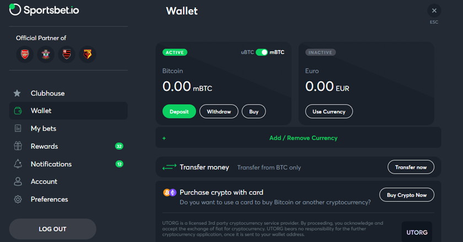Click Use Currency for Euro
463x242 pixels.
pos(329,112)
